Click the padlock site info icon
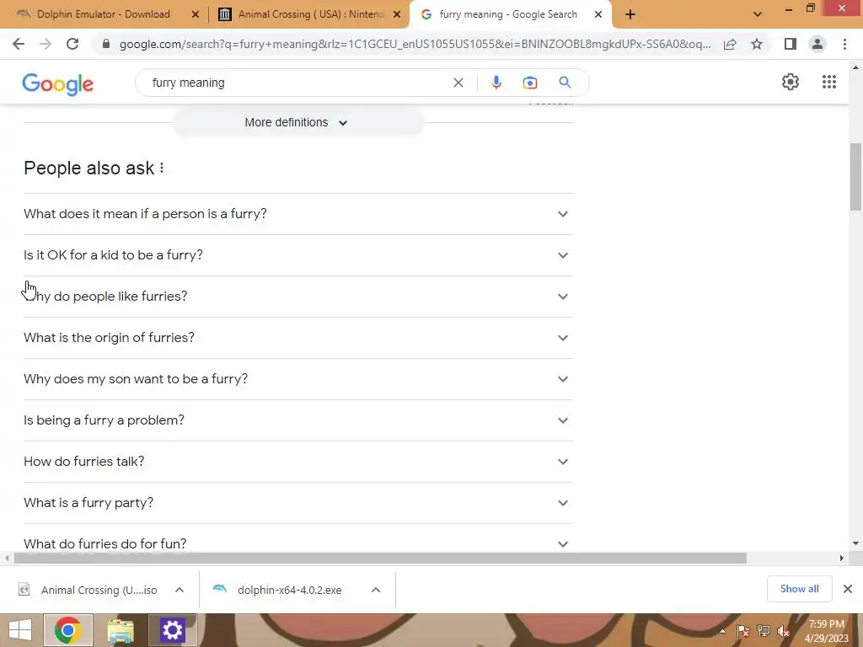This screenshot has width=863, height=647. 106,44
